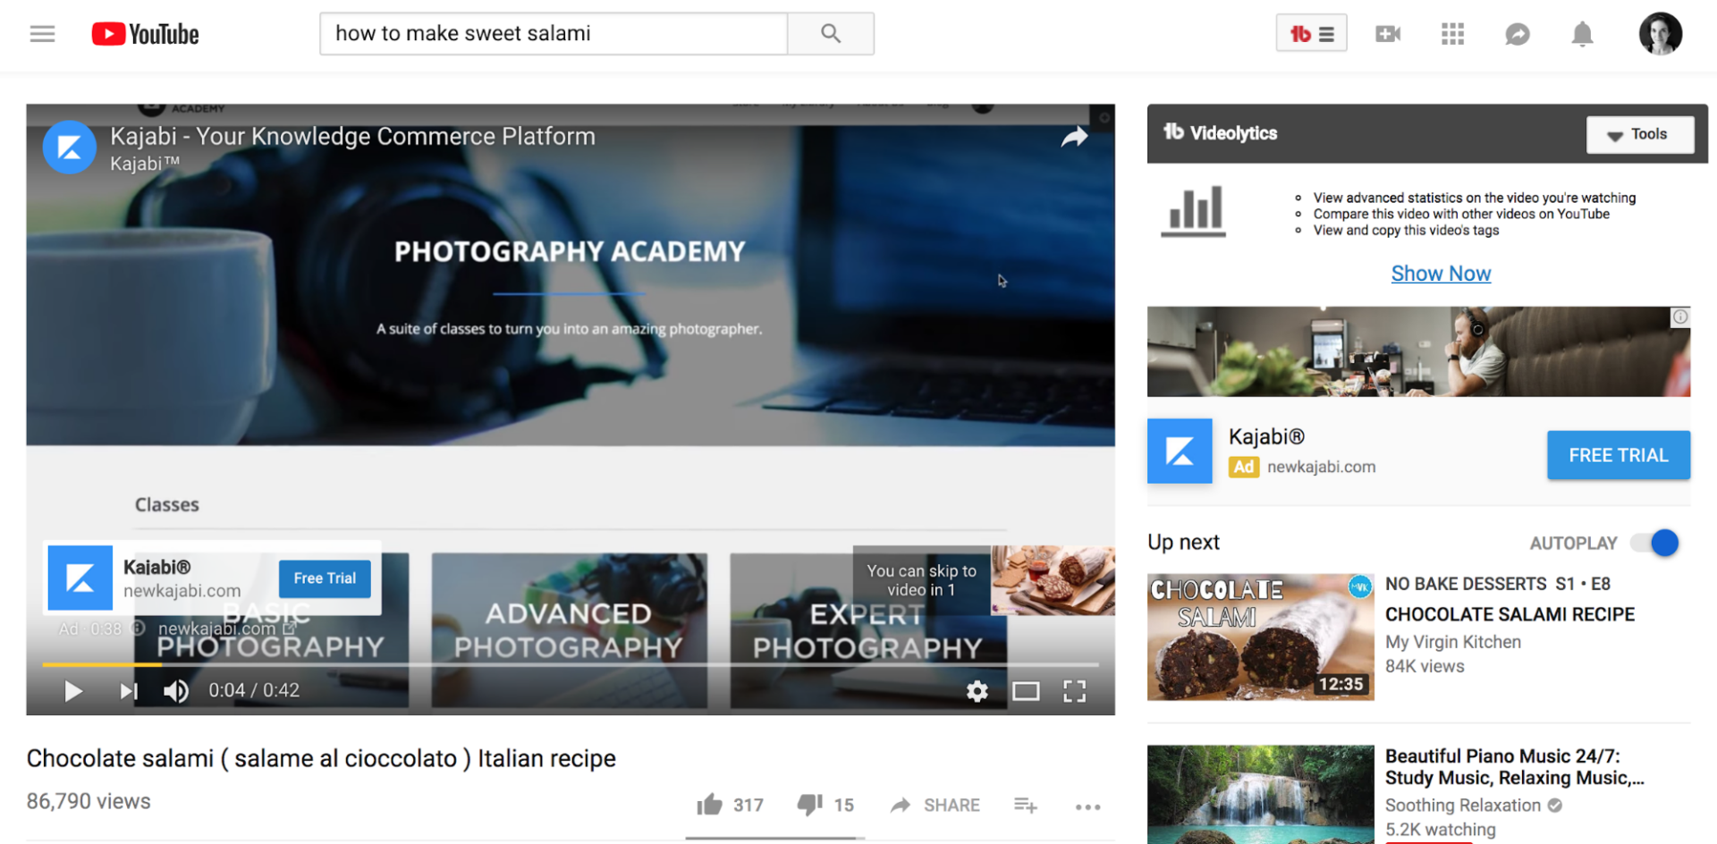Enter fullscreen with the player icon

(x=1075, y=690)
